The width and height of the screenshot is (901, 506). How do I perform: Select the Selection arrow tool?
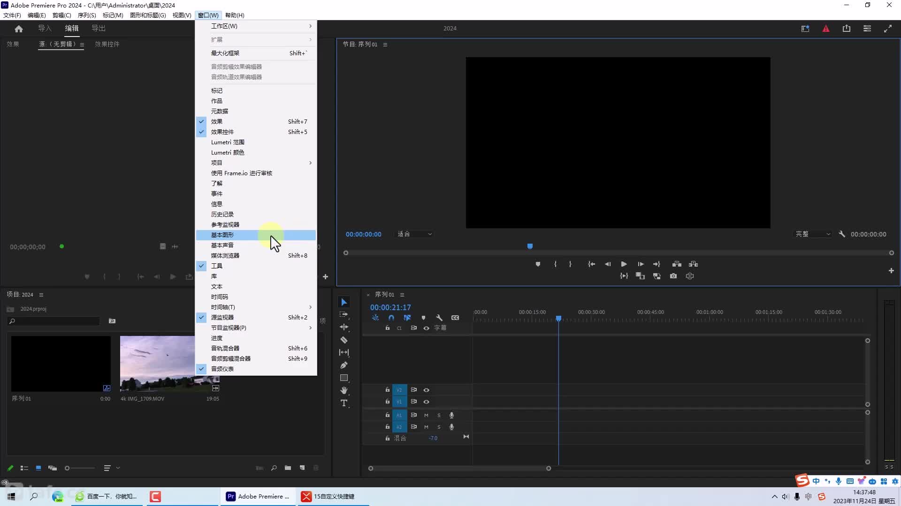344,302
